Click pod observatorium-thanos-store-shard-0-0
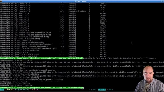The image size is (164, 92). click(x=18, y=56)
